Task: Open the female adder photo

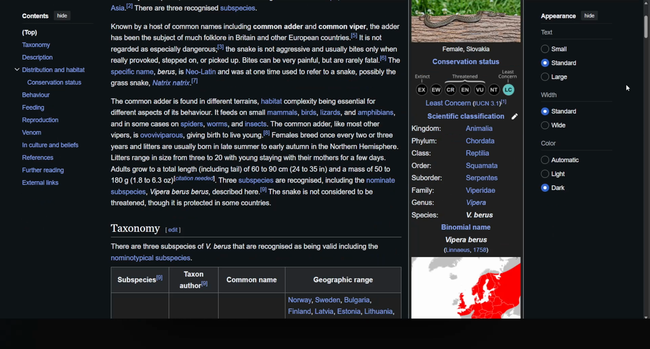Action: pos(466,21)
